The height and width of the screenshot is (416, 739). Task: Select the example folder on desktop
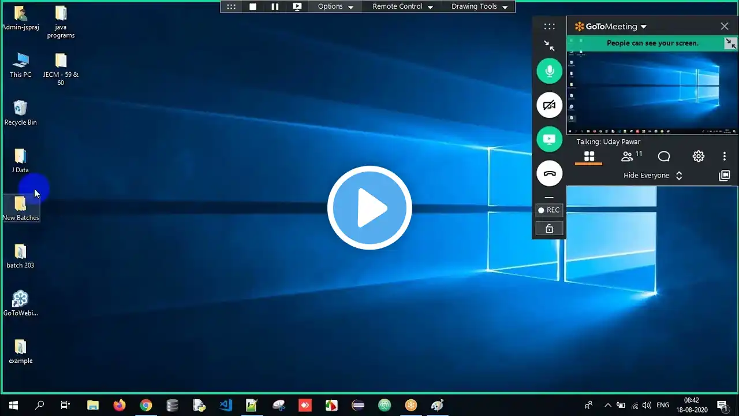tap(20, 352)
